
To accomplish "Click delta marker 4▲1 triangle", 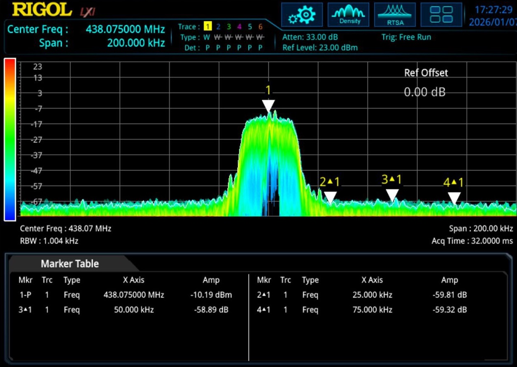I will (454, 198).
